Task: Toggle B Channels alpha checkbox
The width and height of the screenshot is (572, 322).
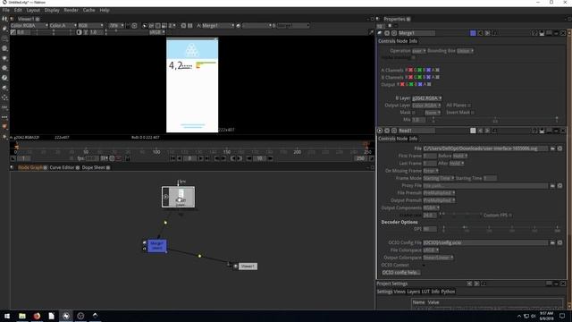Action: (x=437, y=77)
